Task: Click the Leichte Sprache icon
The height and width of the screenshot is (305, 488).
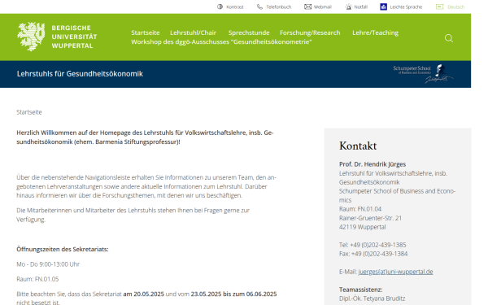Action: (383, 7)
